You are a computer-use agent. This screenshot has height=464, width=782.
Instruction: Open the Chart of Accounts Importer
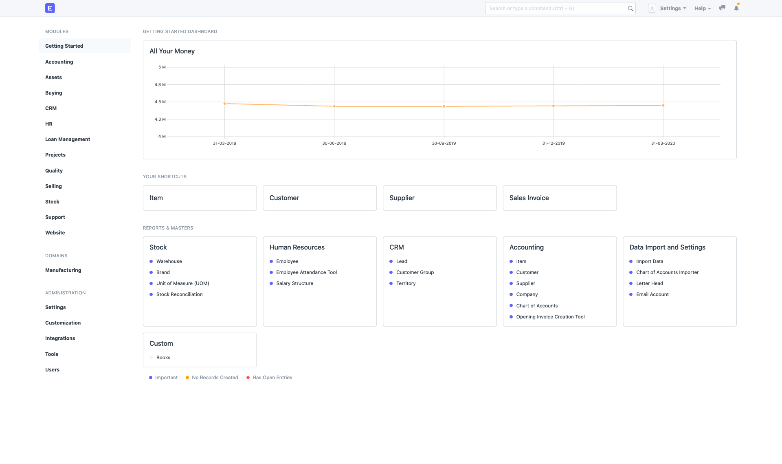(667, 272)
